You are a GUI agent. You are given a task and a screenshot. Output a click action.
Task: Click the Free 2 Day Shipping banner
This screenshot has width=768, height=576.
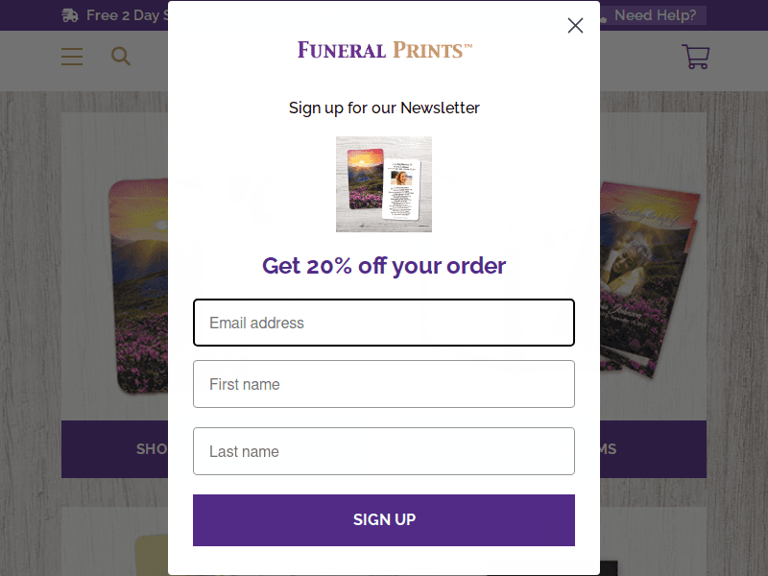(125, 15)
